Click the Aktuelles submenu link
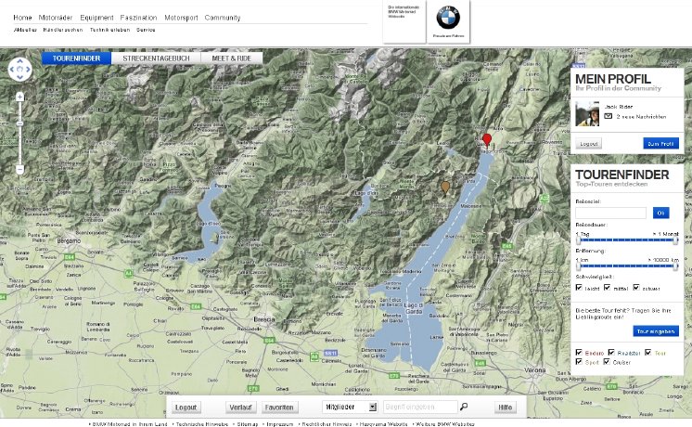 (x=25, y=30)
